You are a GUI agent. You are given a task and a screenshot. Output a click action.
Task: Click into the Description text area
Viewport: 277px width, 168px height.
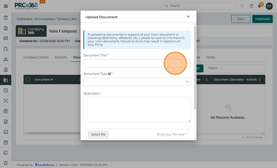coord(137,110)
